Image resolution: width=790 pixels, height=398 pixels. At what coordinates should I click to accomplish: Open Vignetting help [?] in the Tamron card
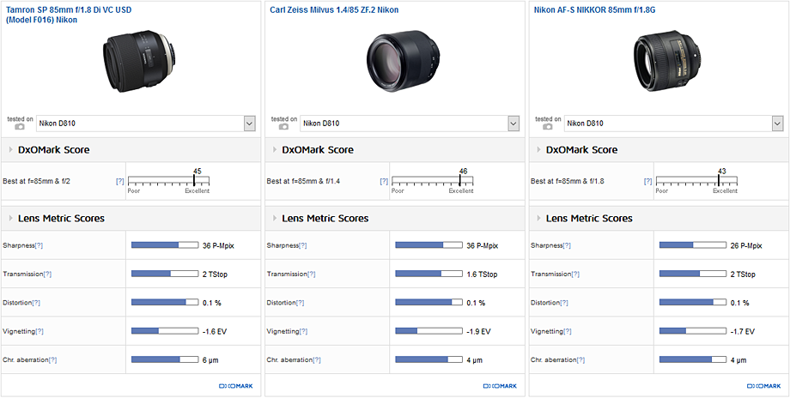coord(39,332)
